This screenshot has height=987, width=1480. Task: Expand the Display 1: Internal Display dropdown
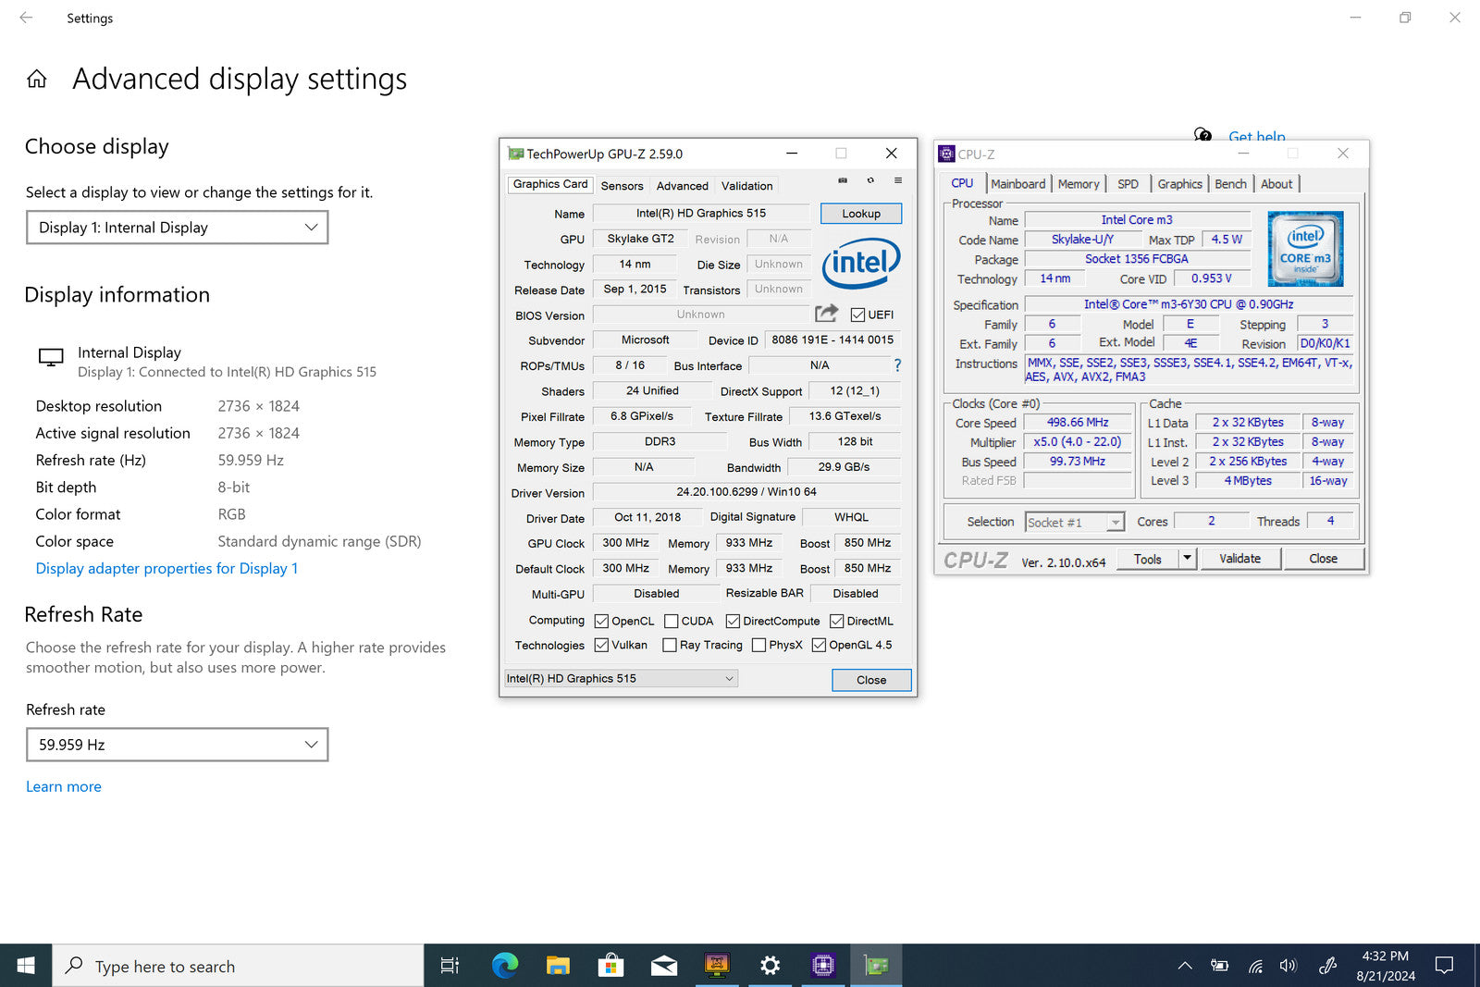pos(177,228)
